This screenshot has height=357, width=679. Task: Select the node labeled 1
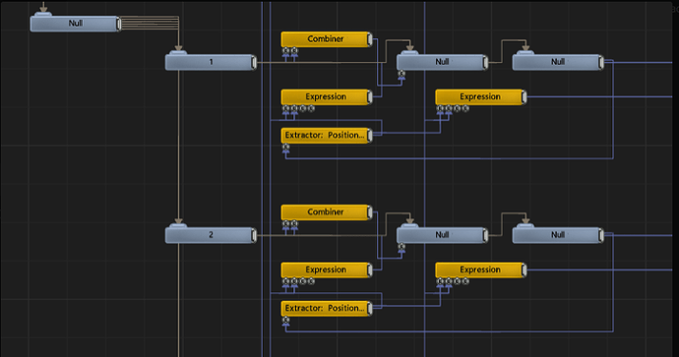click(211, 62)
